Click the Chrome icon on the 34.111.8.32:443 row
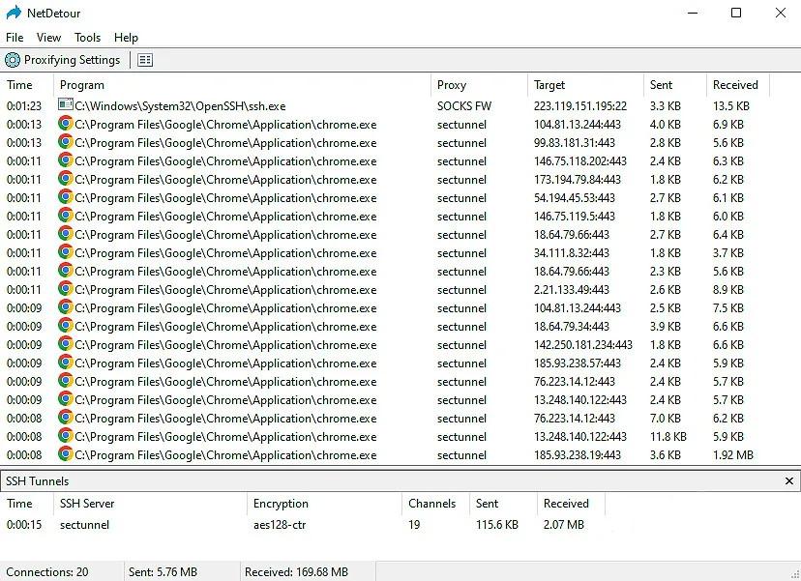Screen dimensions: 801x581 point(65,252)
